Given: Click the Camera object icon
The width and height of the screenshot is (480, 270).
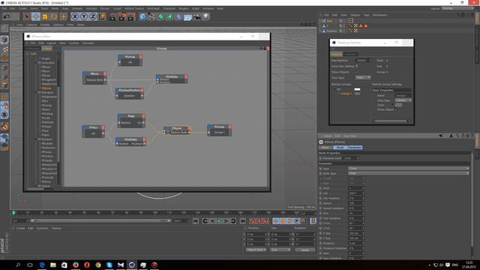Looking at the screenshot, I should click(x=196, y=16).
